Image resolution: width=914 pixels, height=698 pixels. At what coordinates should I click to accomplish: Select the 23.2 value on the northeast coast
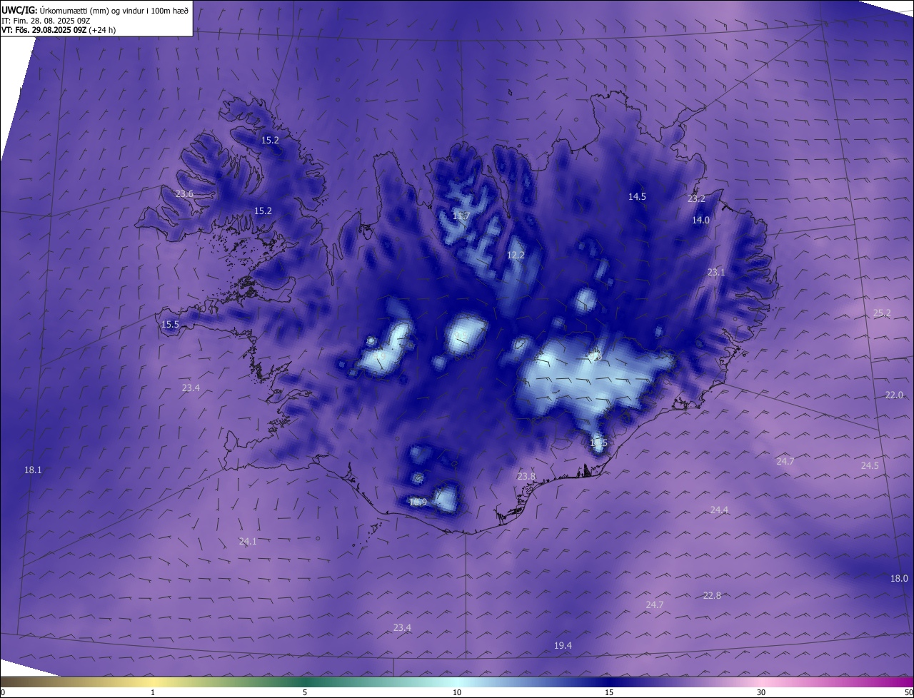[x=696, y=199]
